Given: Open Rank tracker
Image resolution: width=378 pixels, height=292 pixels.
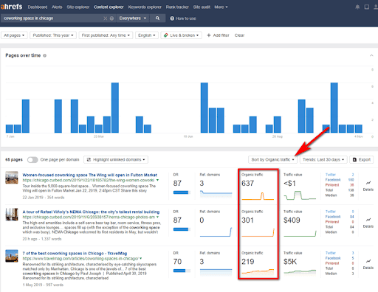Looking at the screenshot, I should pos(177,7).
